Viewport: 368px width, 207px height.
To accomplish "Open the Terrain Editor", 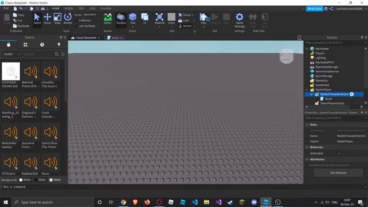I will 108,19.
